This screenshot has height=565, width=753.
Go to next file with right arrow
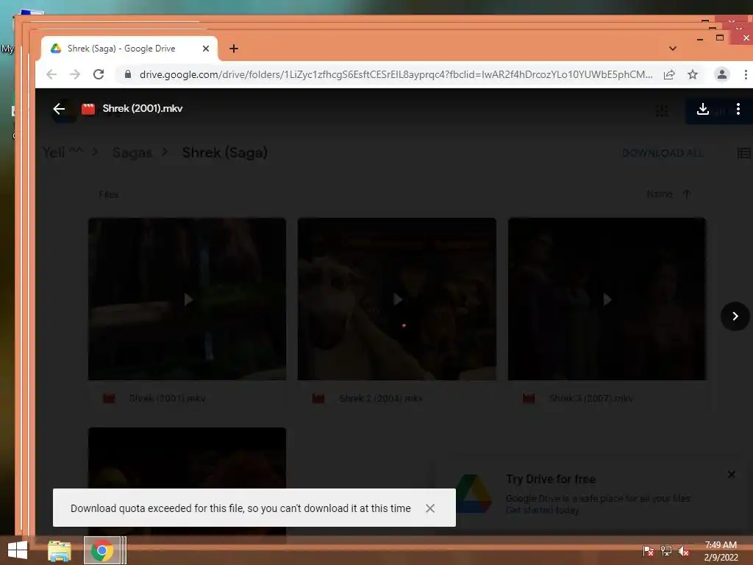pyautogui.click(x=735, y=316)
